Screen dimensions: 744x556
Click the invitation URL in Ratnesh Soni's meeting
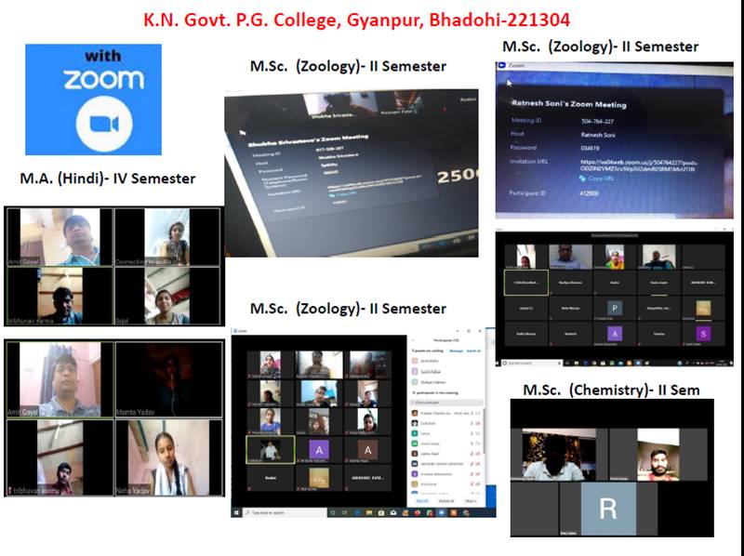pyautogui.click(x=638, y=165)
